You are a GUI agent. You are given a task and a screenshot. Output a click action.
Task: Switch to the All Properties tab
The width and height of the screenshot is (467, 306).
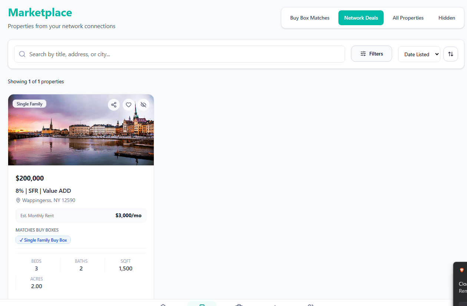pyautogui.click(x=408, y=18)
